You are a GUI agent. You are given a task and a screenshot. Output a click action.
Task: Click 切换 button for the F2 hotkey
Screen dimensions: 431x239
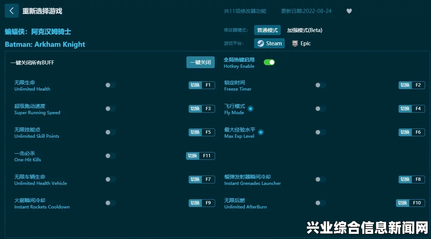point(405,85)
